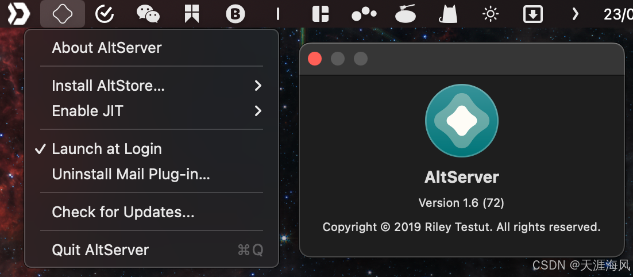Expand the arrow next to Enable JIT

258,111
